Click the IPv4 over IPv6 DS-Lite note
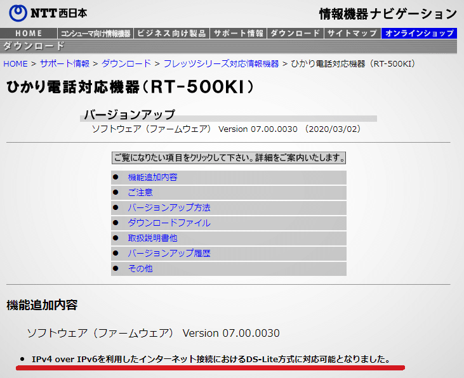This screenshot has height=378, width=464. [x=210, y=360]
